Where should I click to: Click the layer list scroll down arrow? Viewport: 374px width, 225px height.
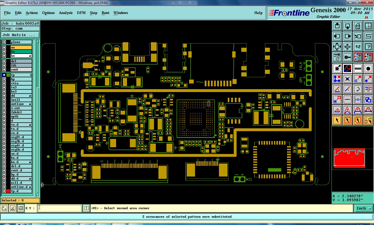38,195
